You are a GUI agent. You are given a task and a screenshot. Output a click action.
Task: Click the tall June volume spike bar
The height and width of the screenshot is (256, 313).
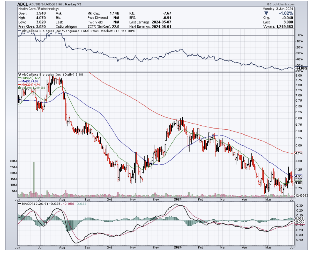tap(34, 178)
